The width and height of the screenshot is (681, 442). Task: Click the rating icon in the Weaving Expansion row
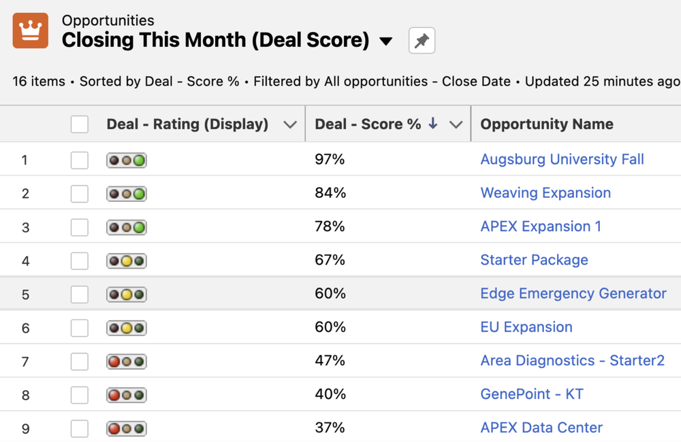127,194
